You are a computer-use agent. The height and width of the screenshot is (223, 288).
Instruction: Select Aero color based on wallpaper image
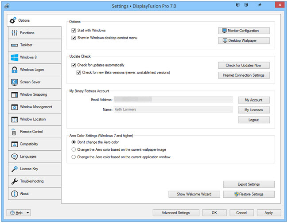(74, 149)
